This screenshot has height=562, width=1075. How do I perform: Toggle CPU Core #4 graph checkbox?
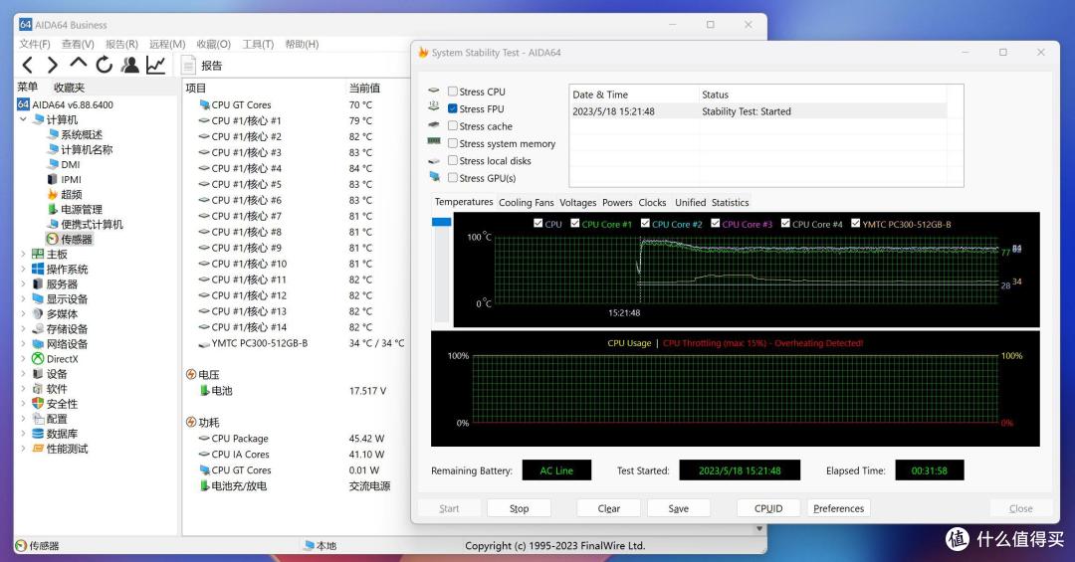[x=785, y=224]
